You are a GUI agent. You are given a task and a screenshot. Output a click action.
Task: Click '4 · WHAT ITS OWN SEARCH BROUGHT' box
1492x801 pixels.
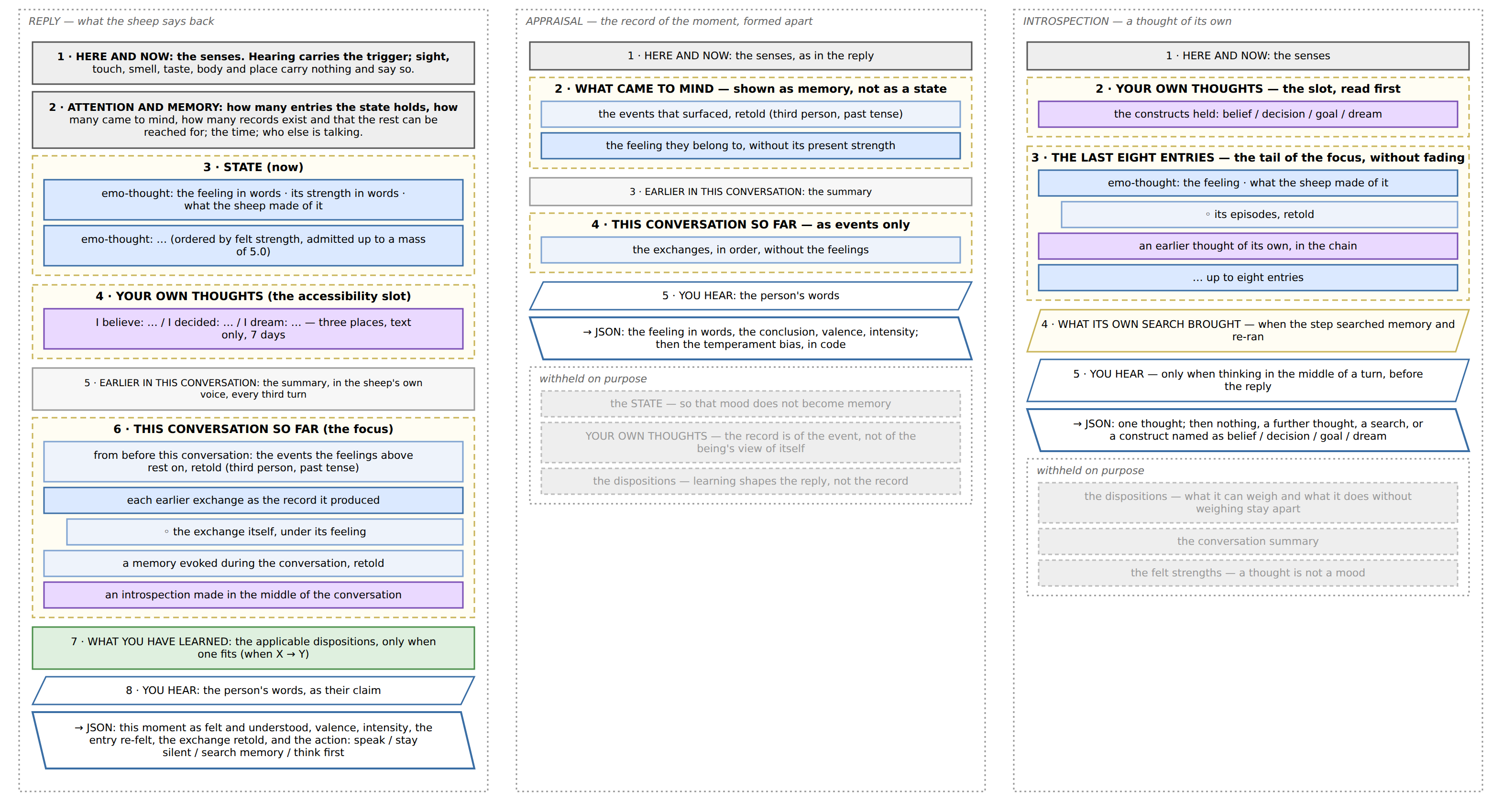1248,330
